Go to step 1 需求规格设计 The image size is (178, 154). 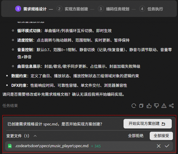(35, 9)
